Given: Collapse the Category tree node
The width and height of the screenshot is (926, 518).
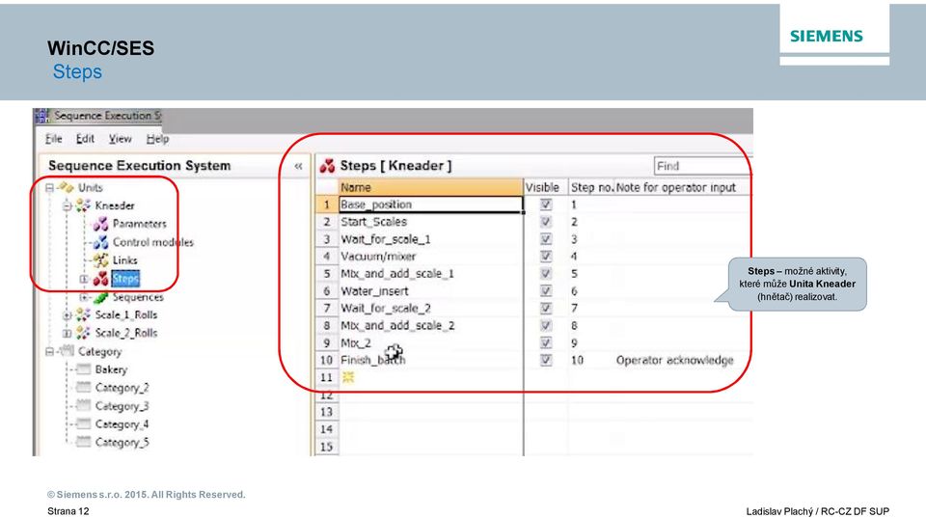Looking at the screenshot, I should tap(49, 351).
